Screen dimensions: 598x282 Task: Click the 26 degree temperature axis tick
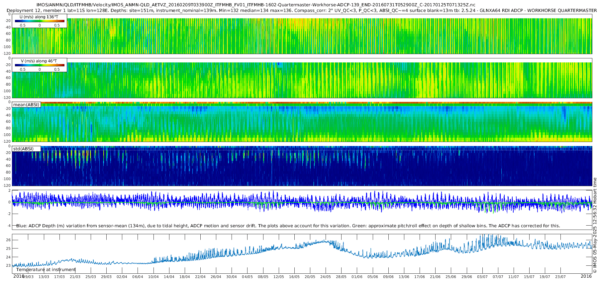coord(8,240)
